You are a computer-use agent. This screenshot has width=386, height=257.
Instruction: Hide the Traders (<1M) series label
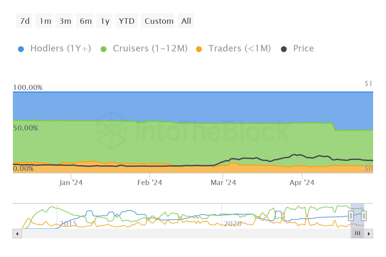pos(239,49)
